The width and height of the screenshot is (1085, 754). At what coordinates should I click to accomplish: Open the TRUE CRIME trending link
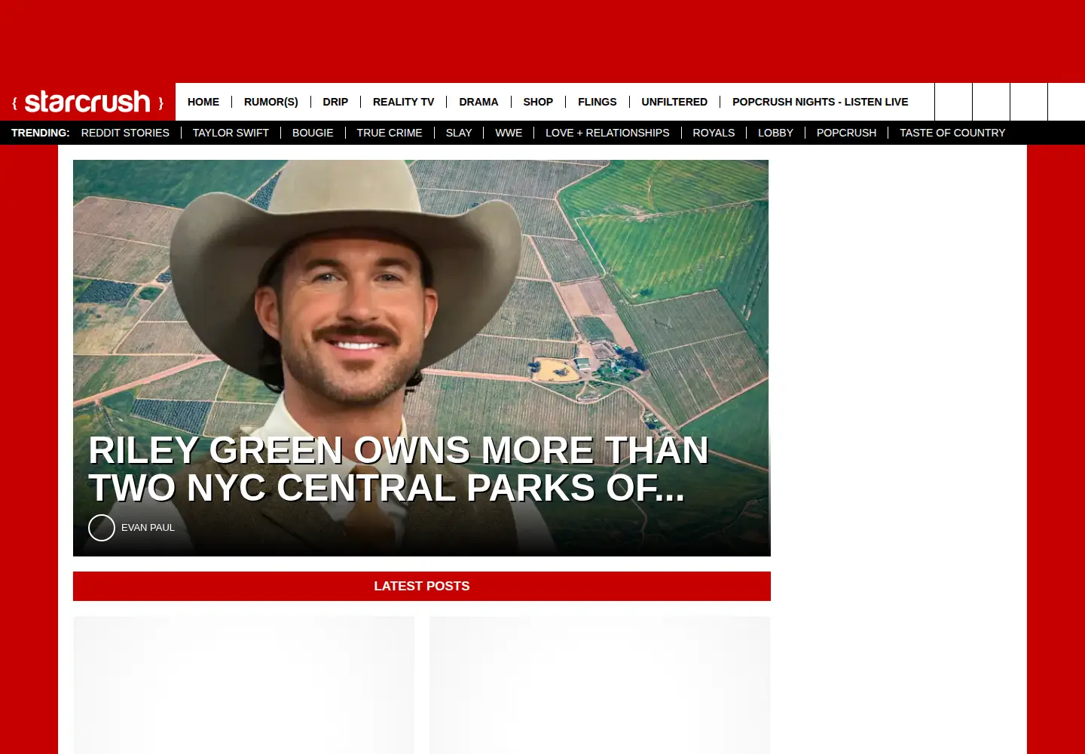tap(390, 133)
